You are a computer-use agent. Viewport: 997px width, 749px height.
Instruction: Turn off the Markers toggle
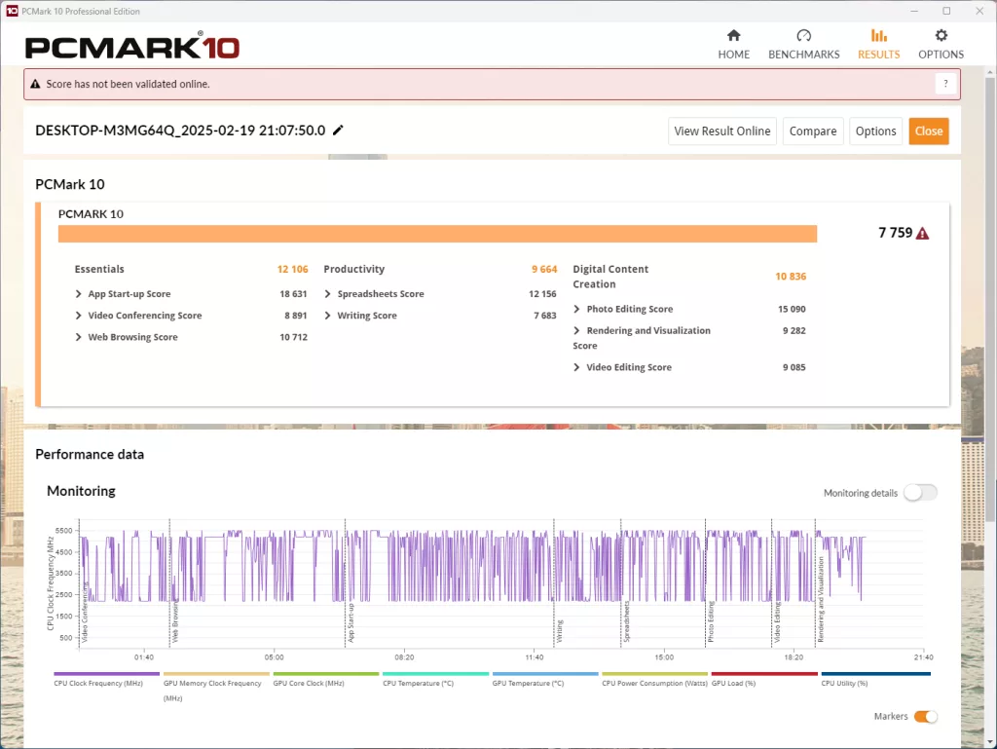[926, 717]
